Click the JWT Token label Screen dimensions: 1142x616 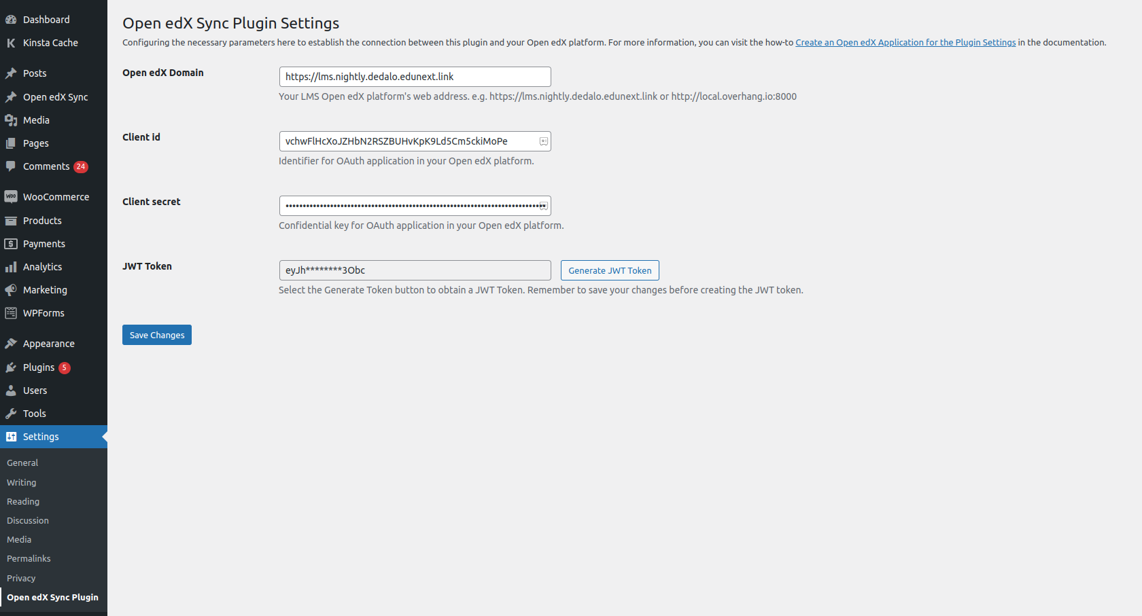click(147, 266)
